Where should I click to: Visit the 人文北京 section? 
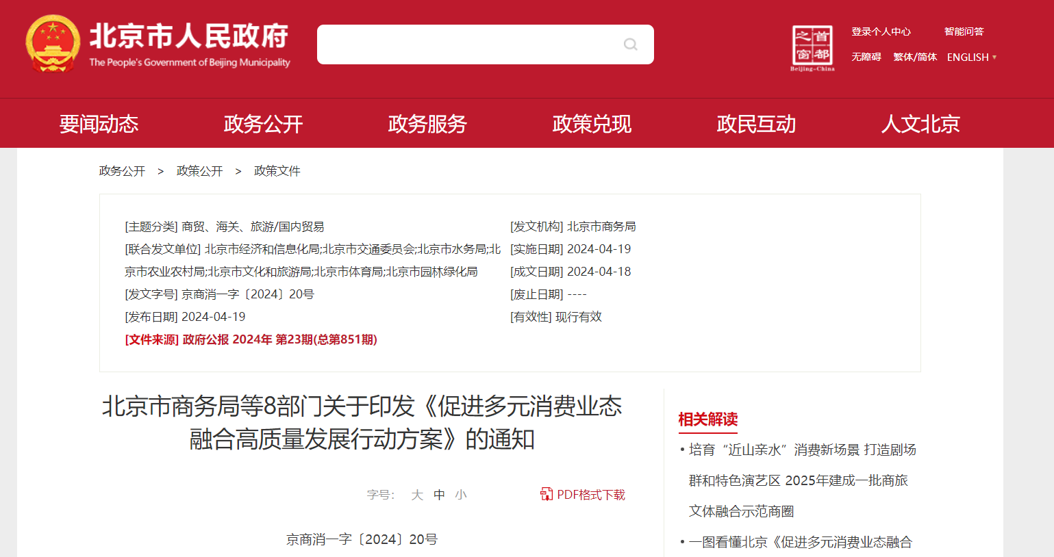920,124
